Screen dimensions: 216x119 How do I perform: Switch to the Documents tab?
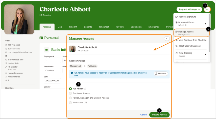click(x=136, y=27)
